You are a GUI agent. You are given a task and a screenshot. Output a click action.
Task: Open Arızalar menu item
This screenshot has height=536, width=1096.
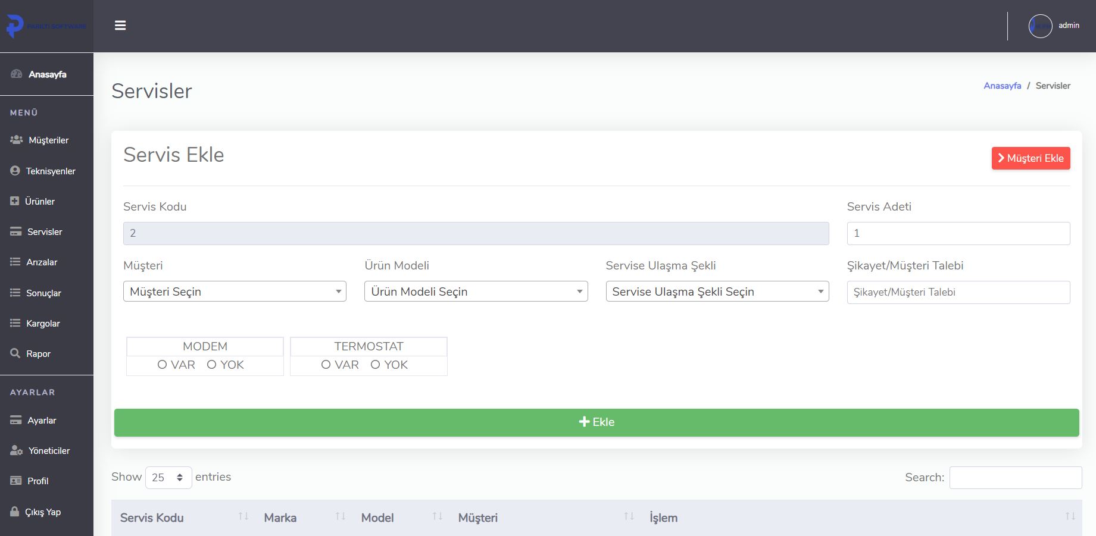(42, 262)
